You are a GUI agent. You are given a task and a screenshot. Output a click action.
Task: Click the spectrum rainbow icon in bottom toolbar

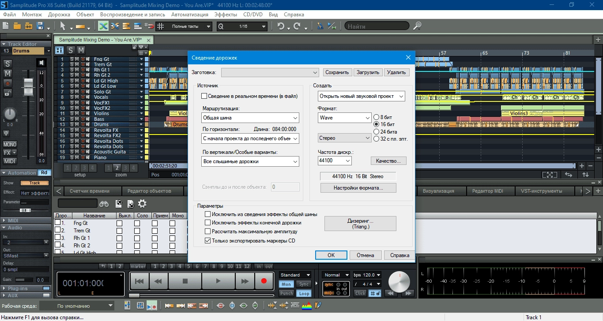coord(307,305)
